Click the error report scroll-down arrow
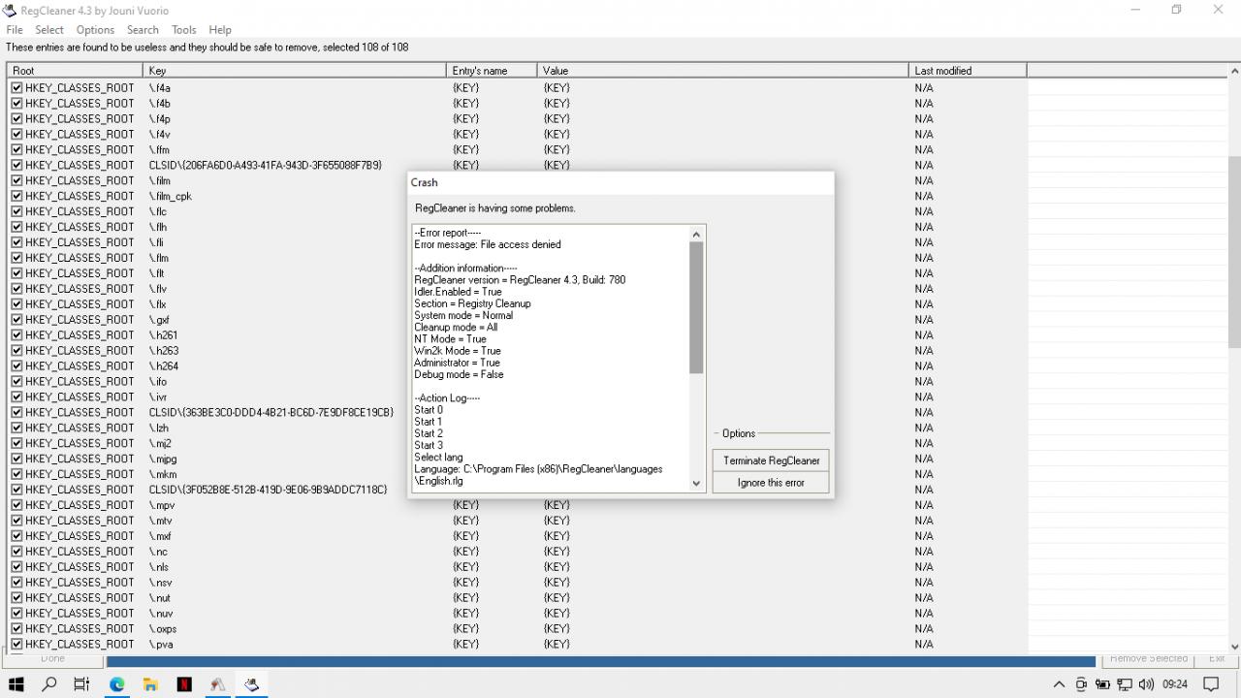This screenshot has width=1241, height=698. pos(696,483)
